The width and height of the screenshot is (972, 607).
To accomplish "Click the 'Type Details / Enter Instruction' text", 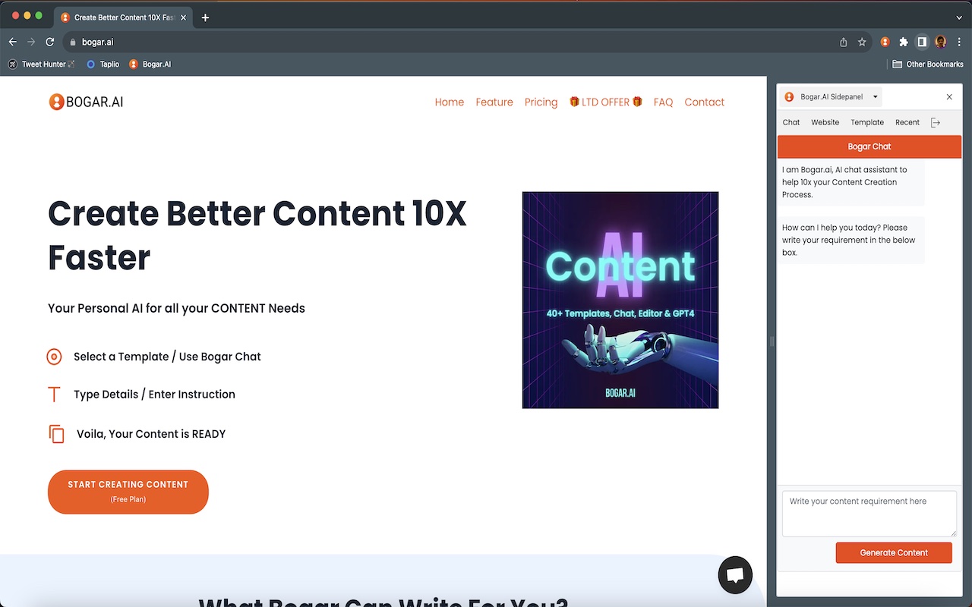I will coord(154,395).
